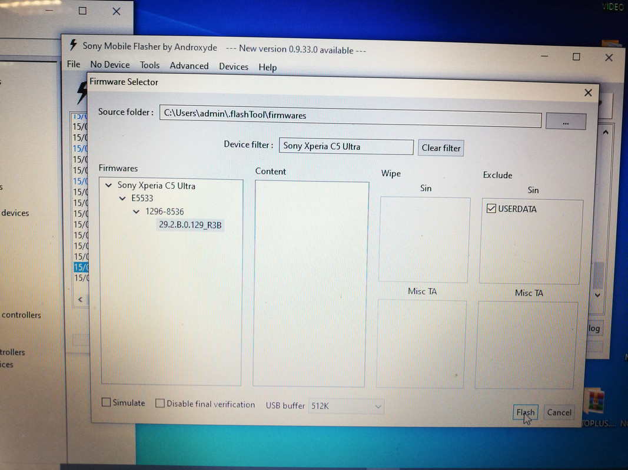This screenshot has width=628, height=470.
Task: Open the File menu
Action: click(74, 64)
